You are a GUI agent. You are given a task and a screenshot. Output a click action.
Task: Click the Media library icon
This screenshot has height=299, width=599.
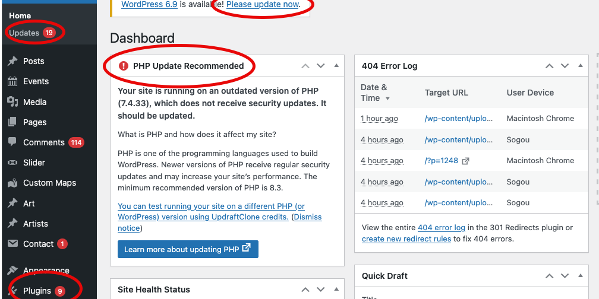pyautogui.click(x=12, y=102)
